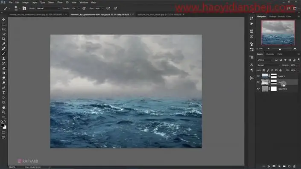Image resolution: width=301 pixels, height=169 pixels.
Task: Select the Move tool
Action: coord(3,19)
